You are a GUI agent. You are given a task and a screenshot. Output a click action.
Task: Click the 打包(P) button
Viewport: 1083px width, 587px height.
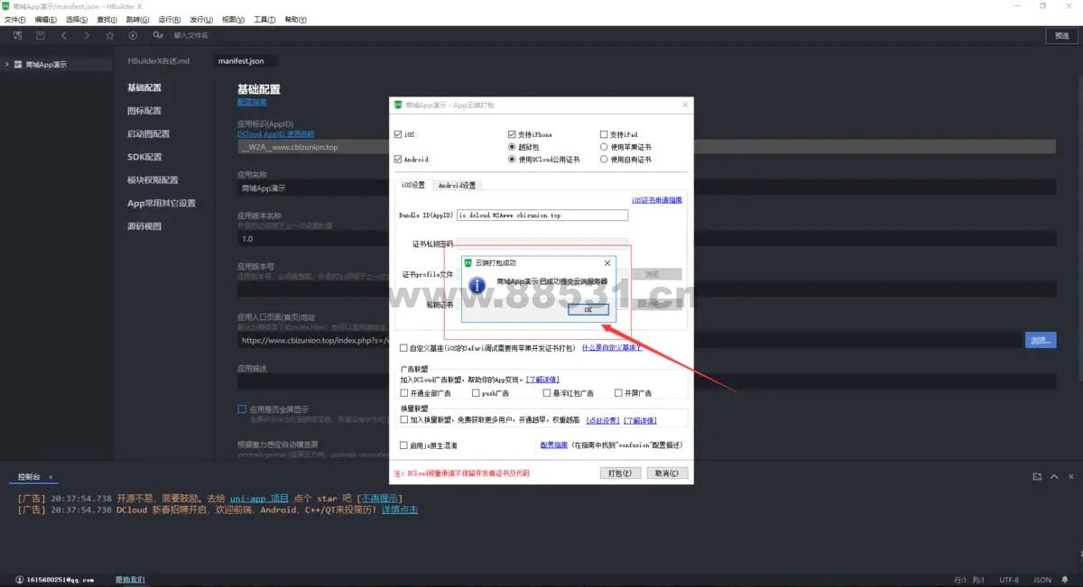click(621, 472)
